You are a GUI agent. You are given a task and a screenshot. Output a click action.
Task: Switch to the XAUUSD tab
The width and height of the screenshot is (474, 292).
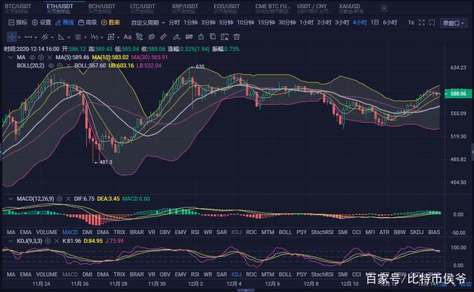[x=350, y=8]
